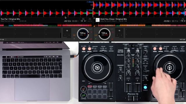Toggle Master Tempo on deck 2

[112, 39]
